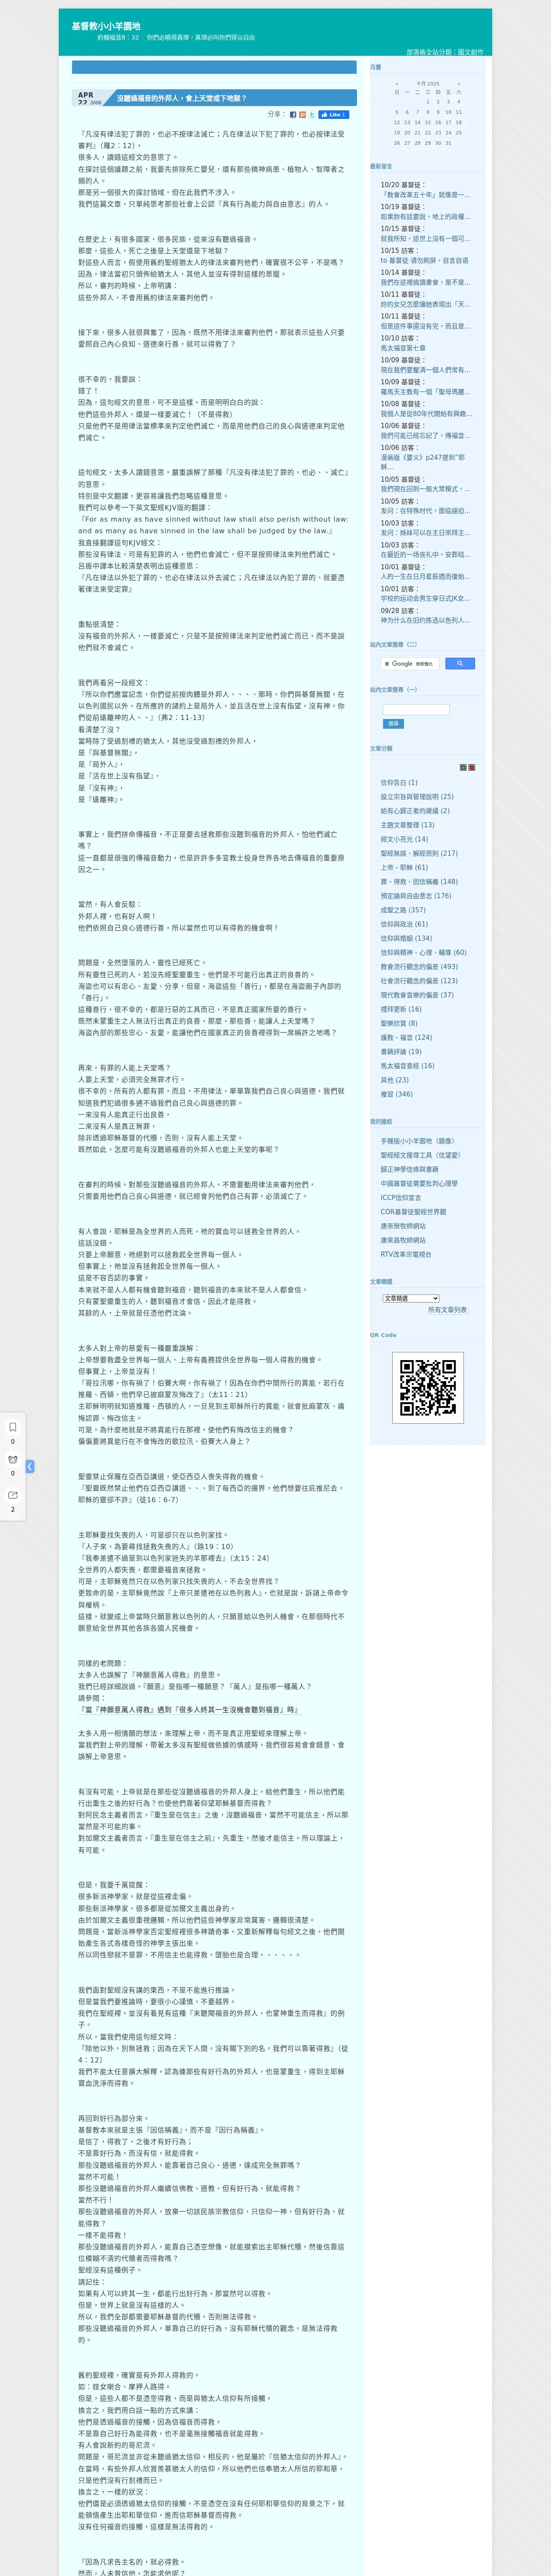Open link RTV改革宗電視台
The width and height of the screenshot is (551, 2576).
(406, 1254)
